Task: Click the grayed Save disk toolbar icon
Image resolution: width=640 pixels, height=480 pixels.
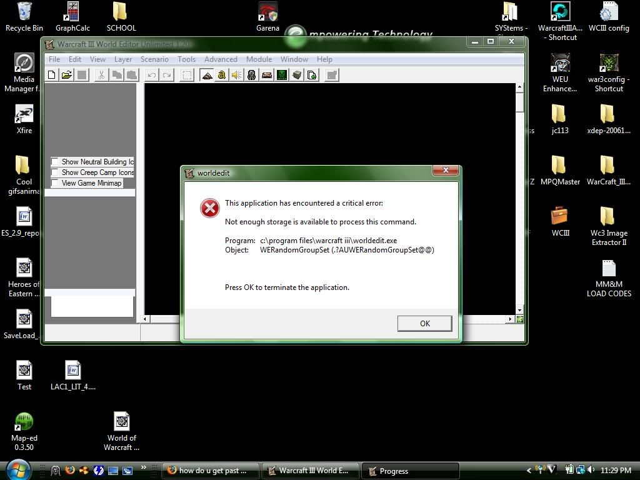Action: click(82, 75)
